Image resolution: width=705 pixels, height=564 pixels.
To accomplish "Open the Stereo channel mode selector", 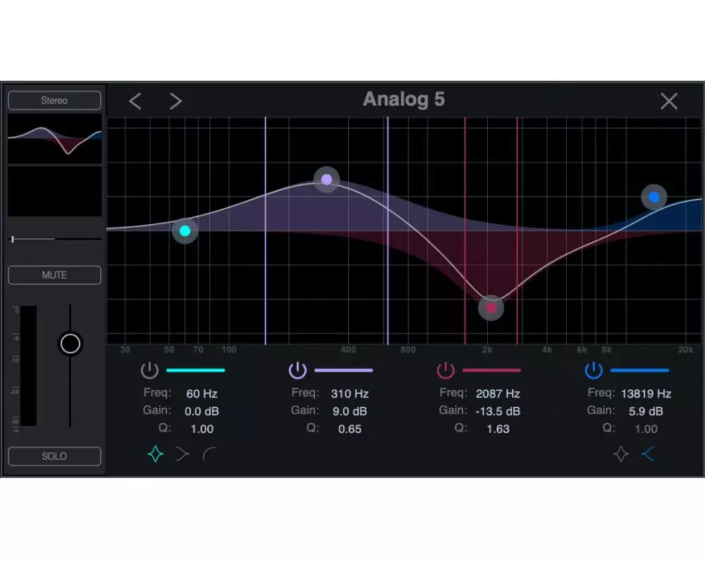I will point(54,101).
